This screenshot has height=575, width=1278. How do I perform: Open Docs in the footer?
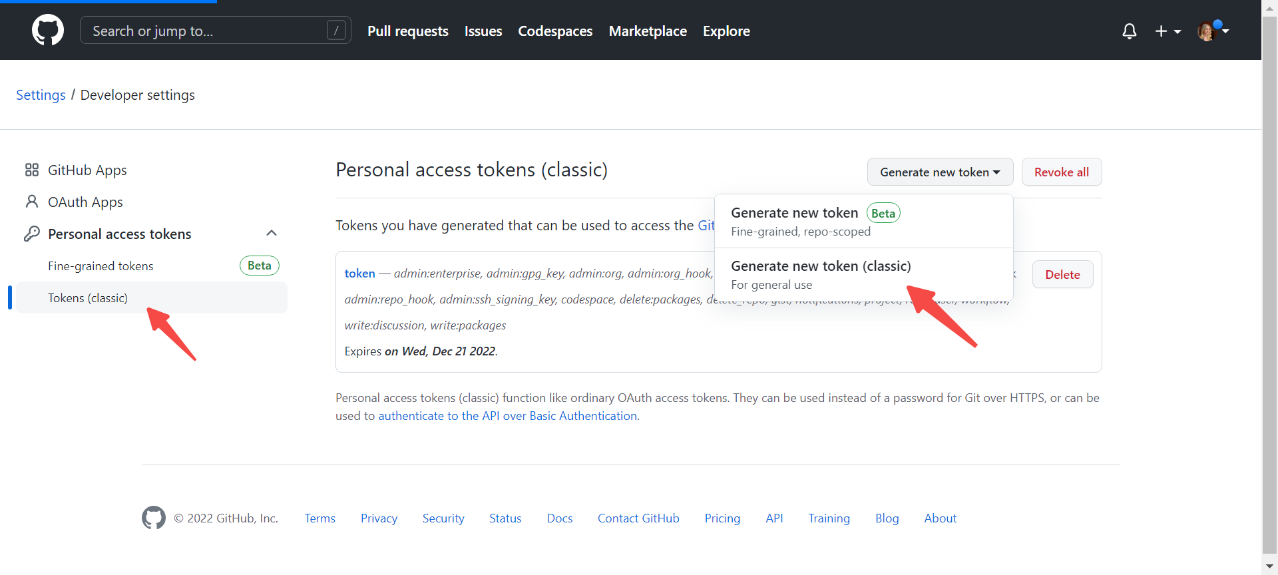coord(560,518)
